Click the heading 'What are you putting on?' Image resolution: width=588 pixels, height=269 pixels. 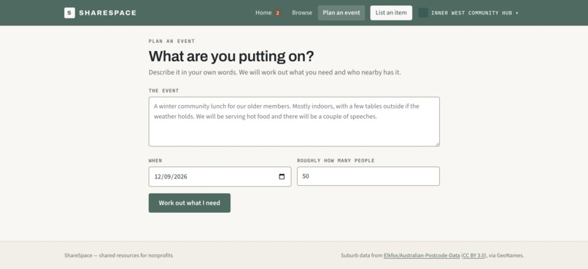coord(231,56)
